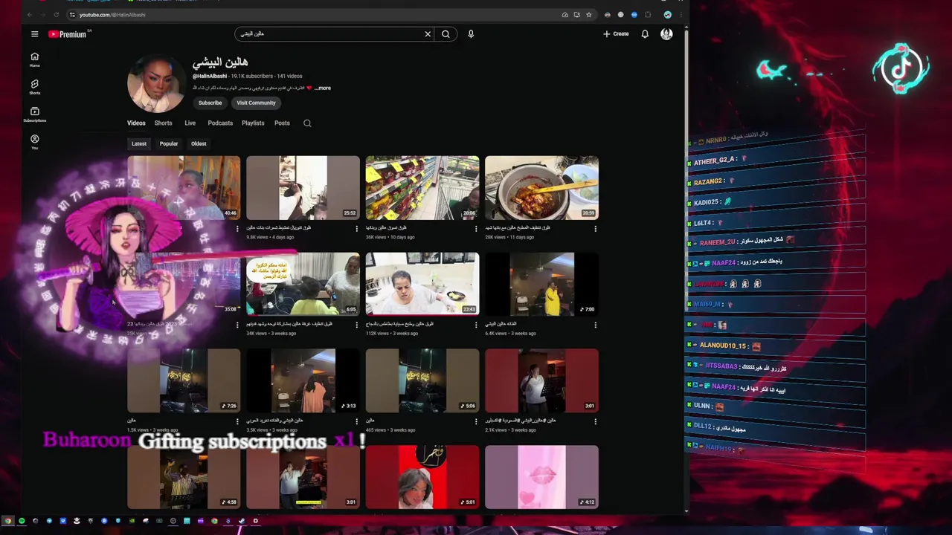Play the 3:13 video thumbnail
The height and width of the screenshot is (535, 952).
(x=303, y=380)
